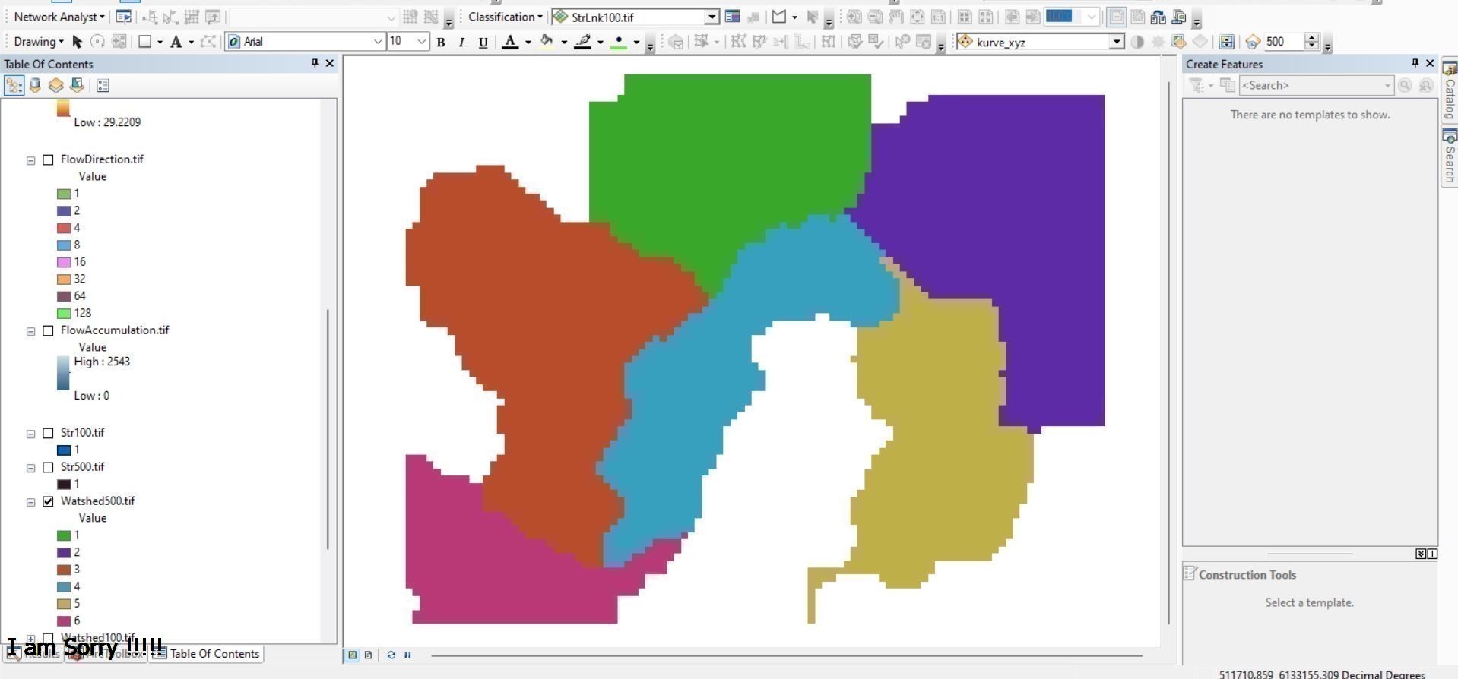The height and width of the screenshot is (679, 1458).
Task: Check the Str100.tif layer
Action: click(x=48, y=433)
